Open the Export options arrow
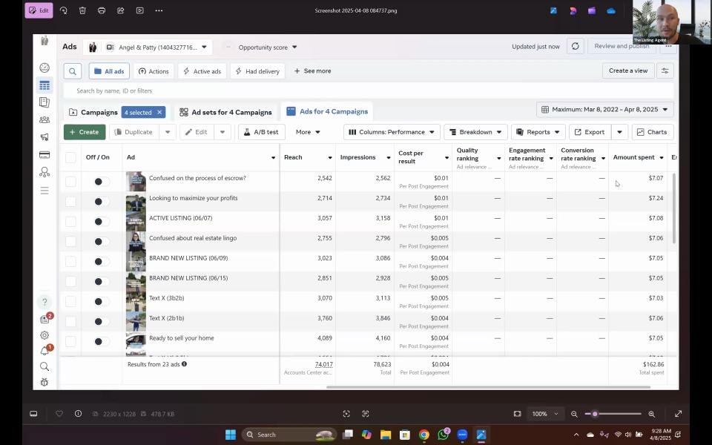 coord(619,132)
